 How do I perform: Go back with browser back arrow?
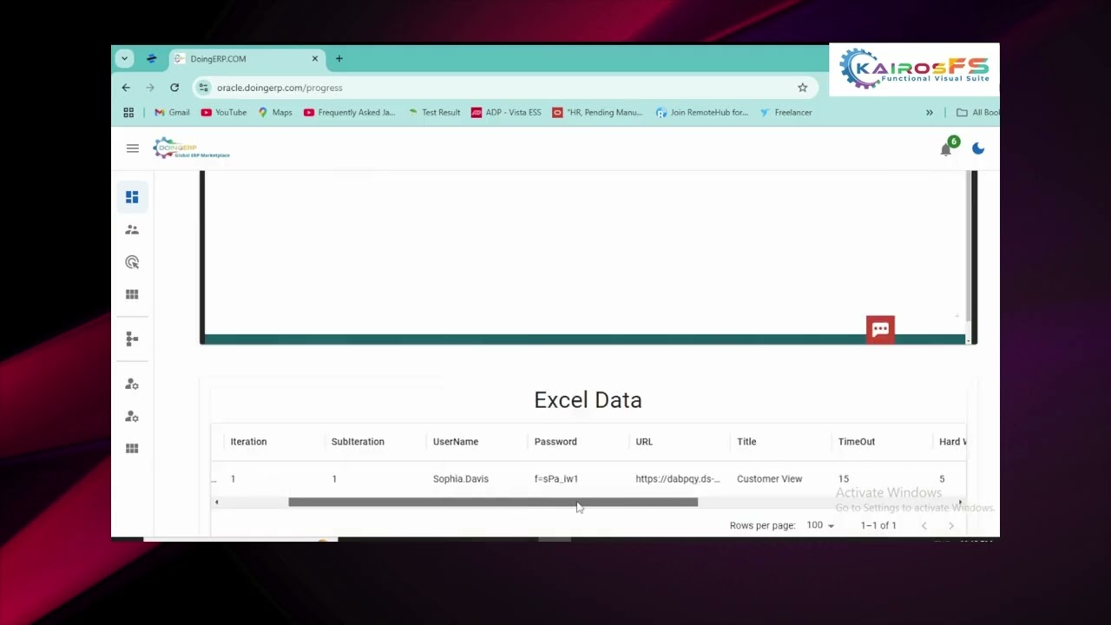coord(126,88)
